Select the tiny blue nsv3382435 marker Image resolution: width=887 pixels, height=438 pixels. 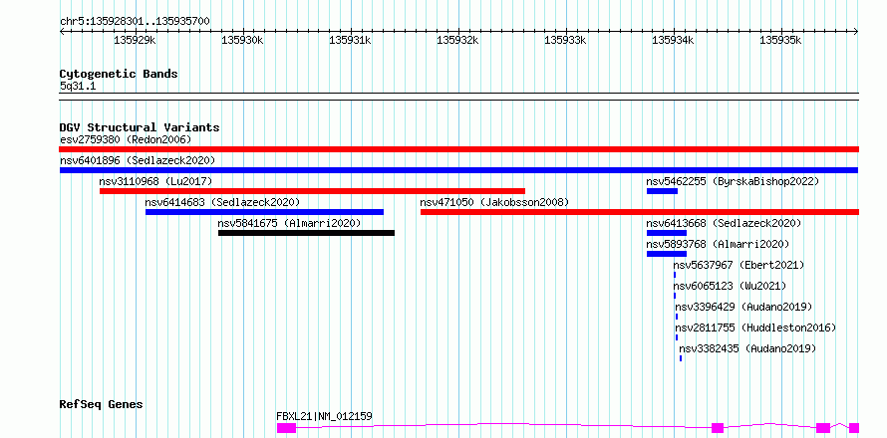click(681, 358)
